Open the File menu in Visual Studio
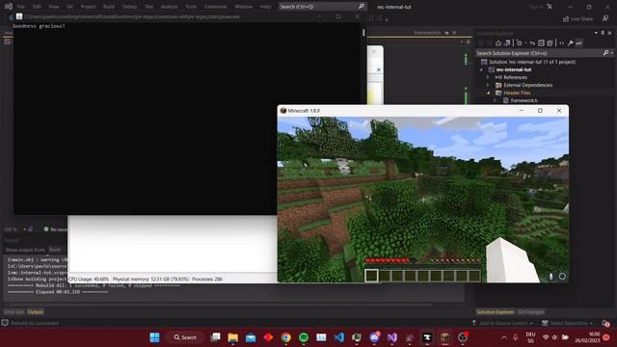This screenshot has height=347, width=617. (21, 7)
